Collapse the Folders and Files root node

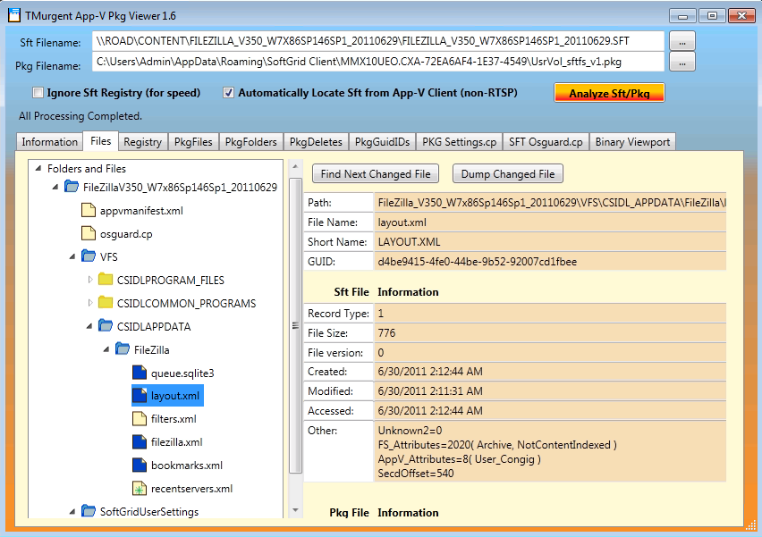[38, 169]
